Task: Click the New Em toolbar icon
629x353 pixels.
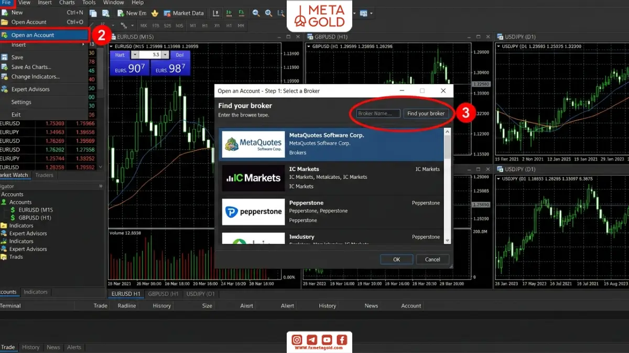Action: click(x=132, y=13)
